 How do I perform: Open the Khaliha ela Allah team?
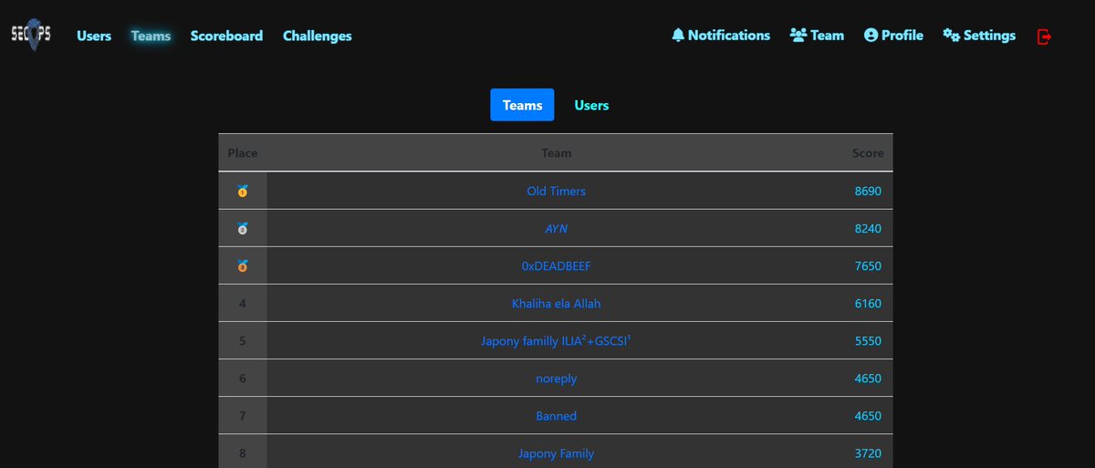point(557,304)
